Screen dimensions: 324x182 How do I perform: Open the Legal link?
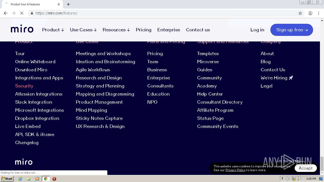(x=267, y=86)
